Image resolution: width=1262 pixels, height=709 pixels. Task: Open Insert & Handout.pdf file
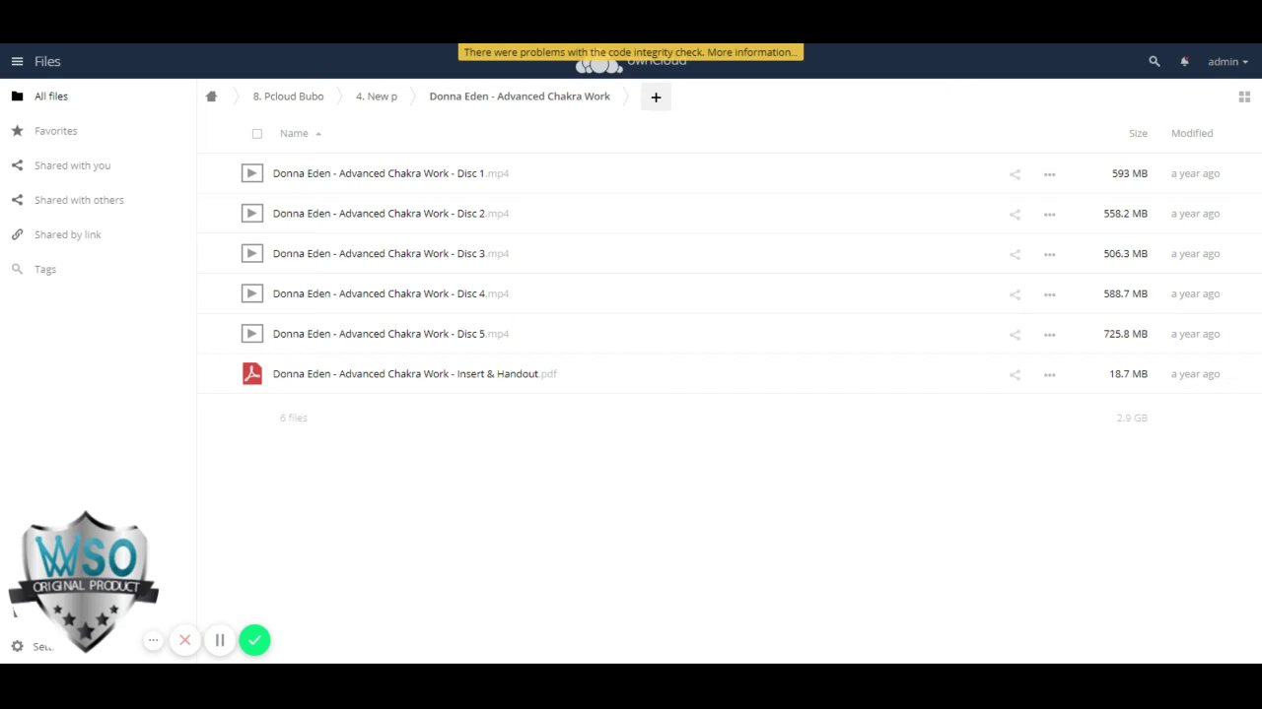pos(415,374)
